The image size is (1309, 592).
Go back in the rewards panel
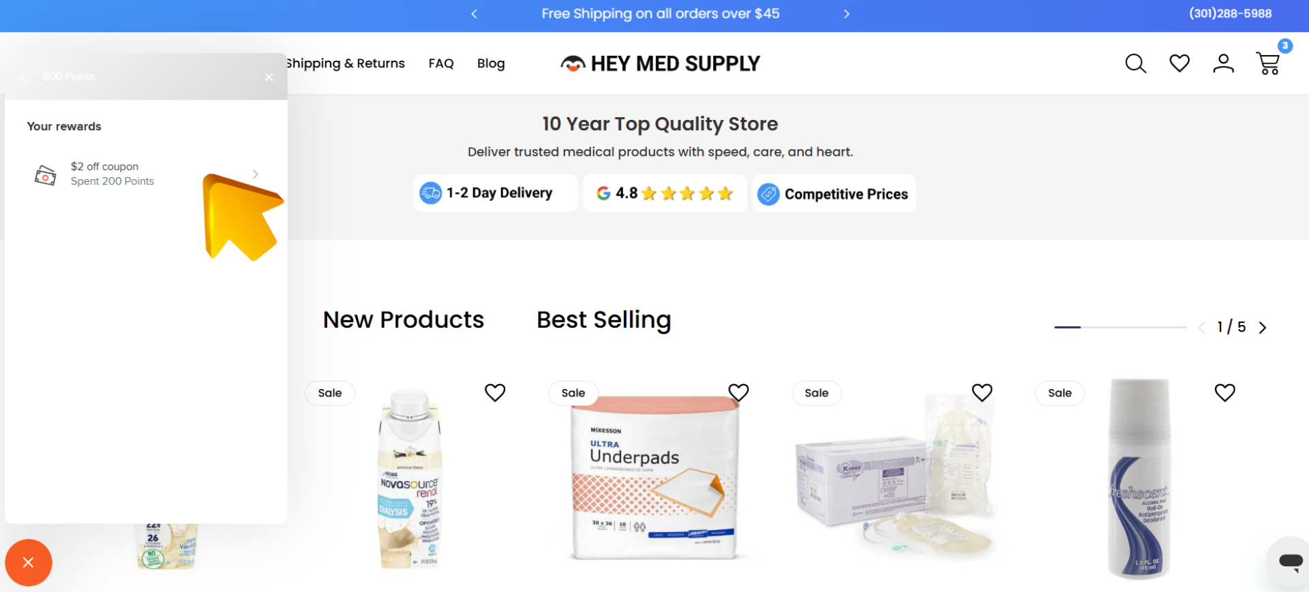24,77
